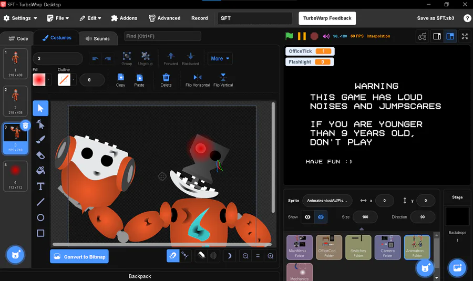Select the Line tool
473x281 pixels.
pyautogui.click(x=40, y=202)
